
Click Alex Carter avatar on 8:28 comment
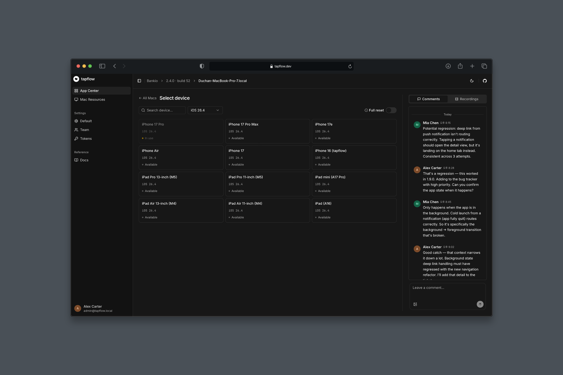[x=417, y=170]
